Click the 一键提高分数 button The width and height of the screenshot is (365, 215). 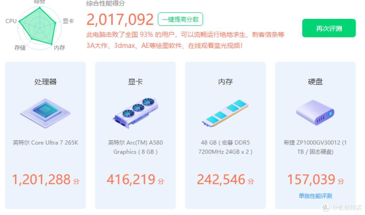(180, 19)
